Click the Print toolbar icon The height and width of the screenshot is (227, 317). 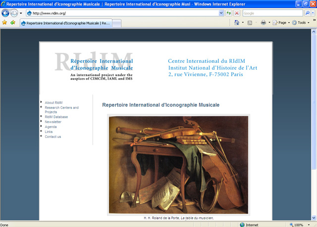(264, 23)
